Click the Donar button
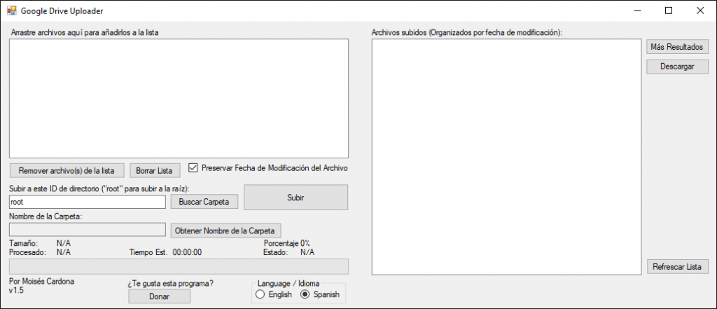The height and width of the screenshot is (309, 717). (159, 296)
